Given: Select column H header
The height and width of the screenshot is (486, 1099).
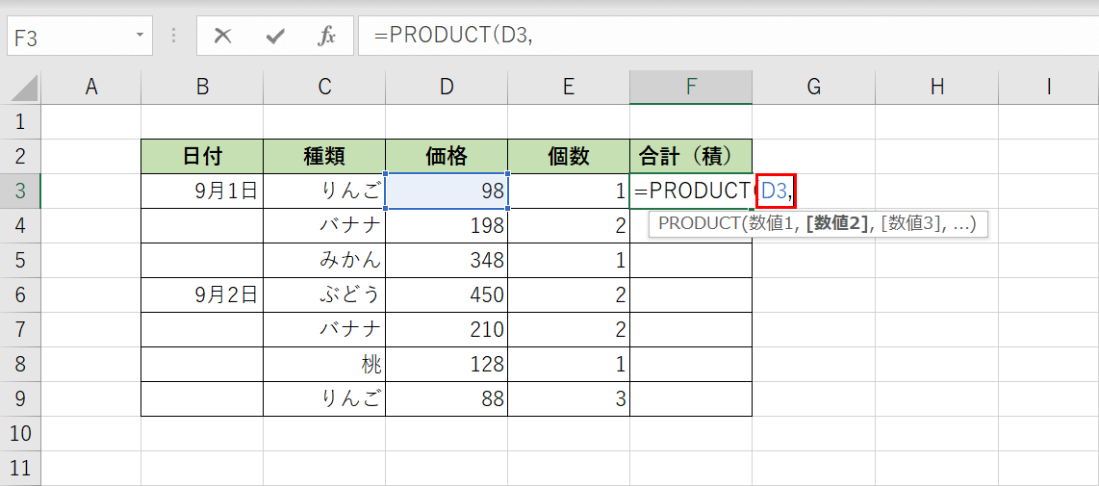Looking at the screenshot, I should pyautogui.click(x=936, y=87).
